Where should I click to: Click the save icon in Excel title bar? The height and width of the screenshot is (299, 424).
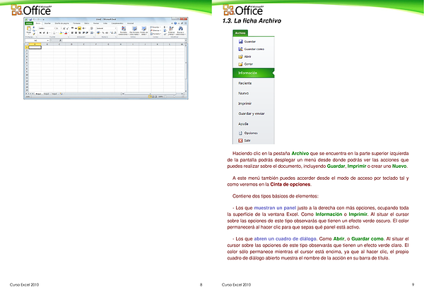click(30, 20)
